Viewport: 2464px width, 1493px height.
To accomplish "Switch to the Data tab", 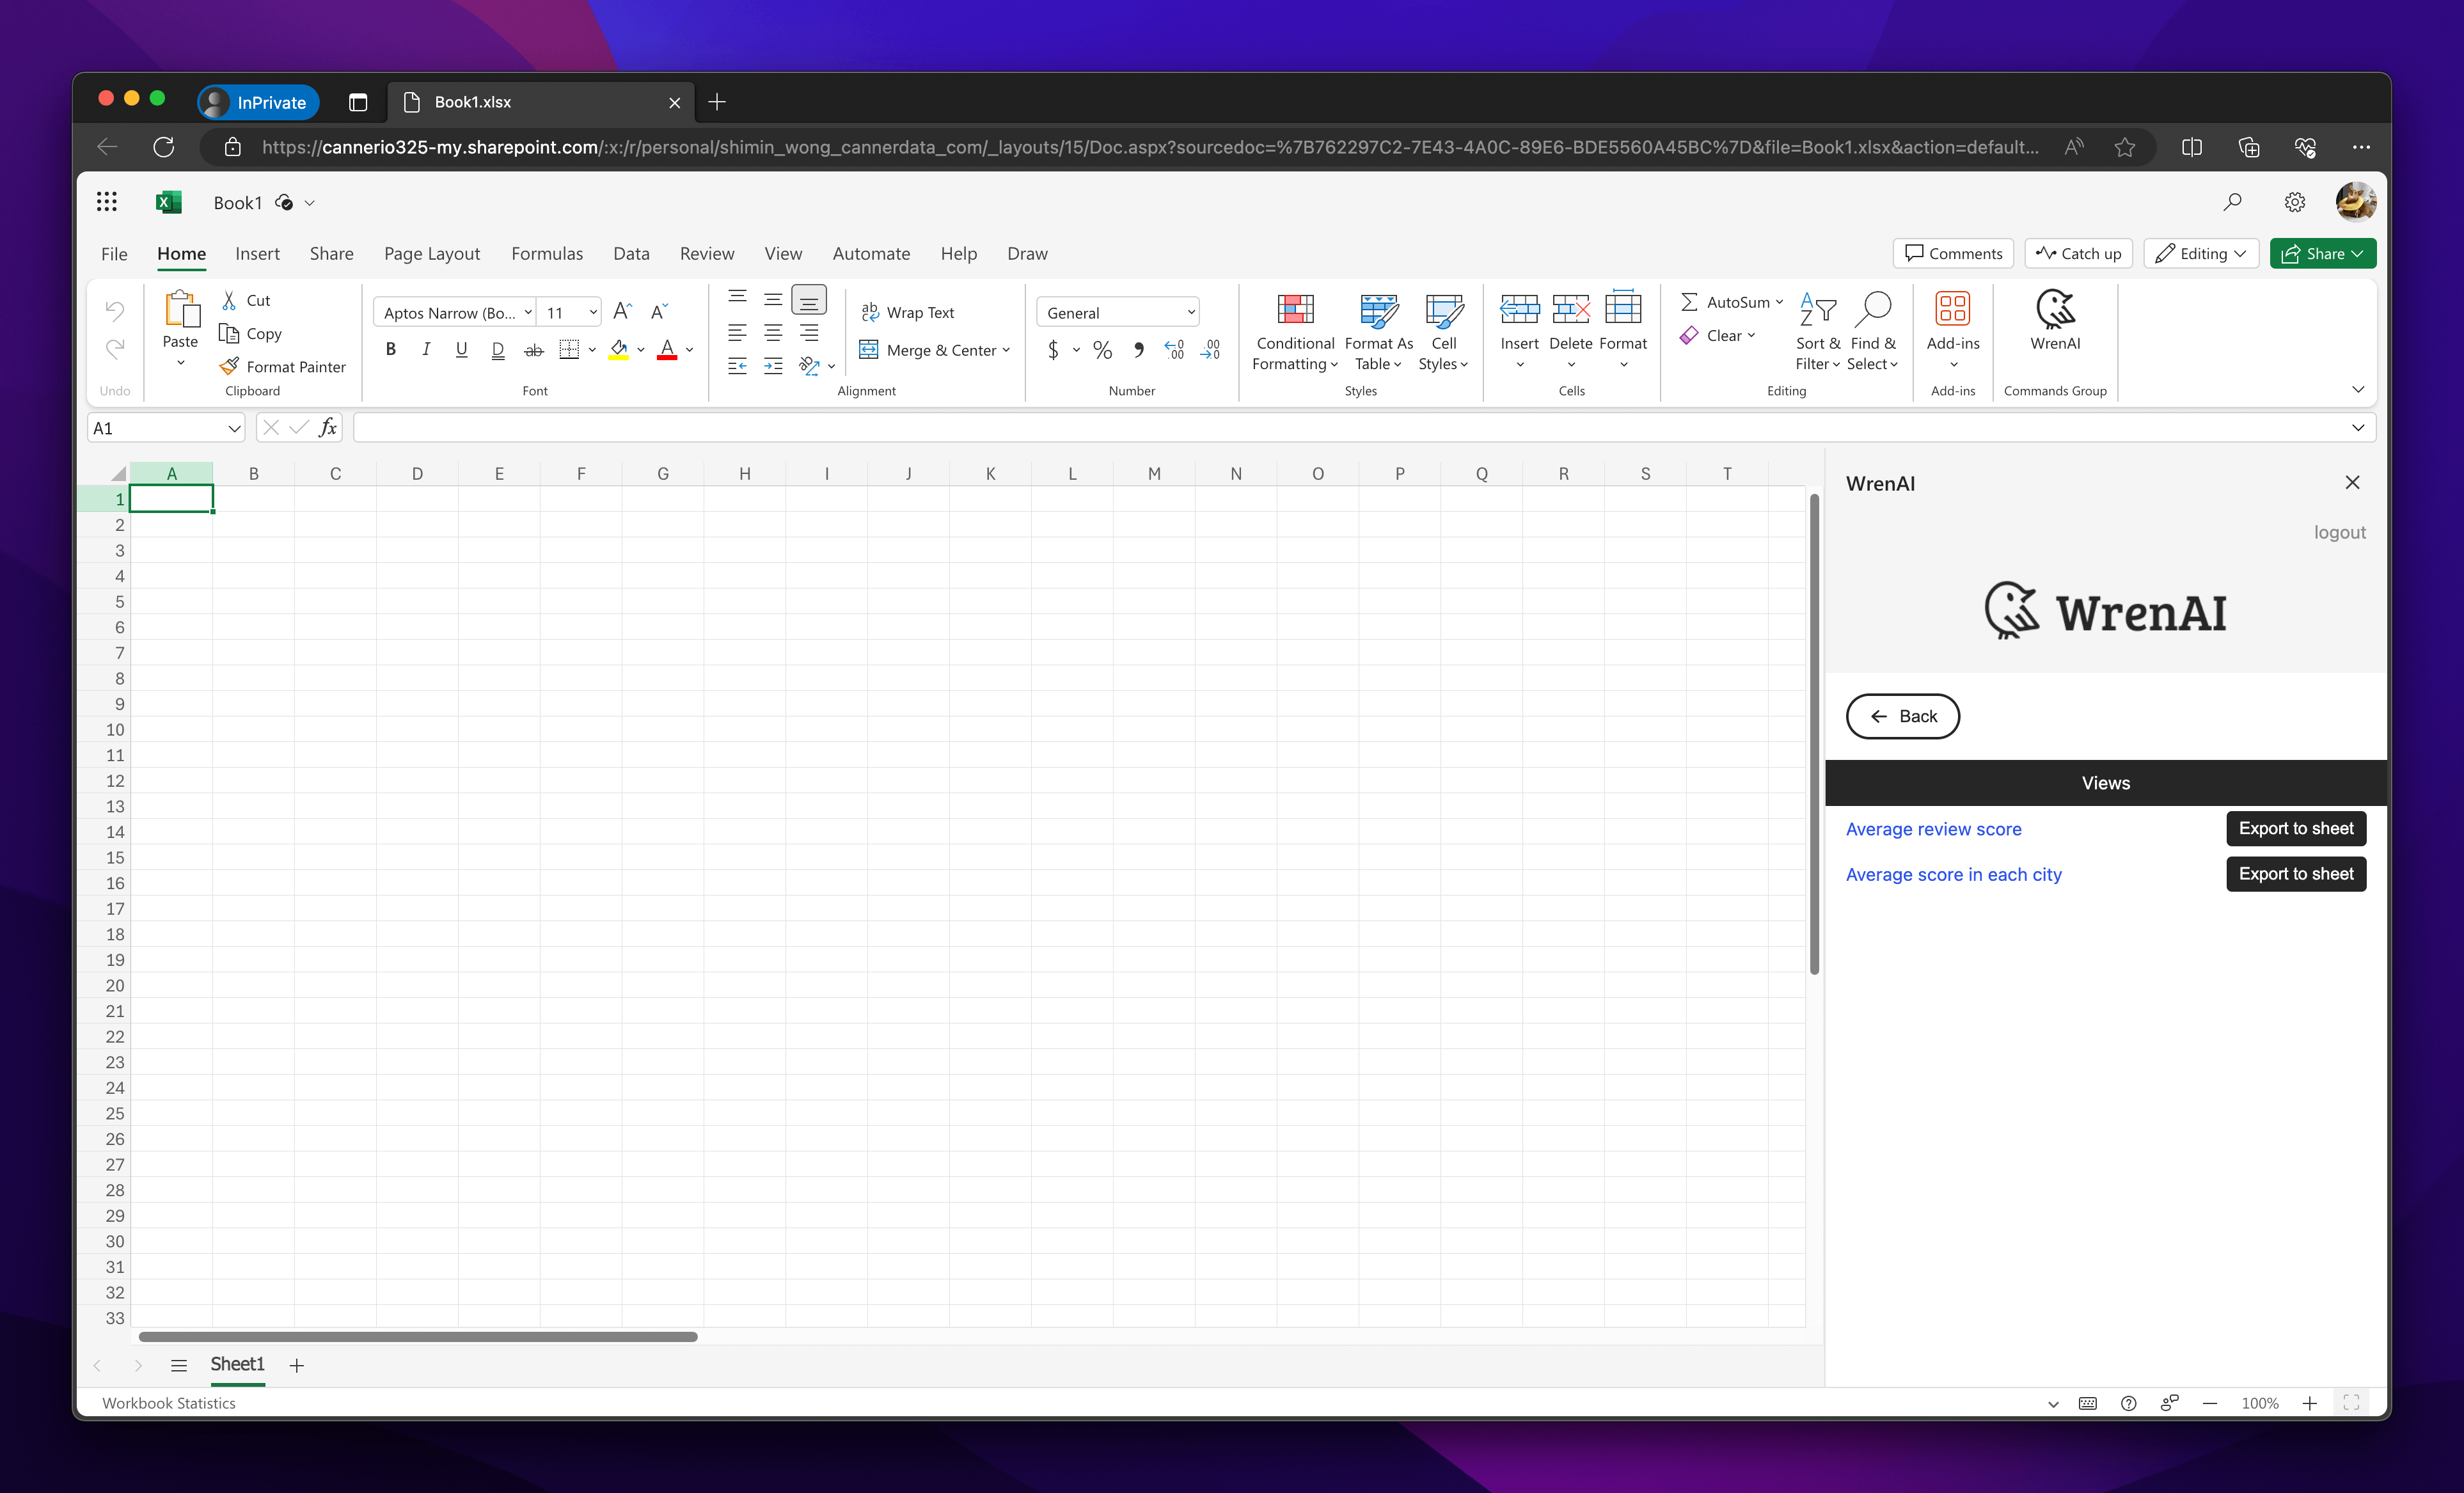I will 631,254.
